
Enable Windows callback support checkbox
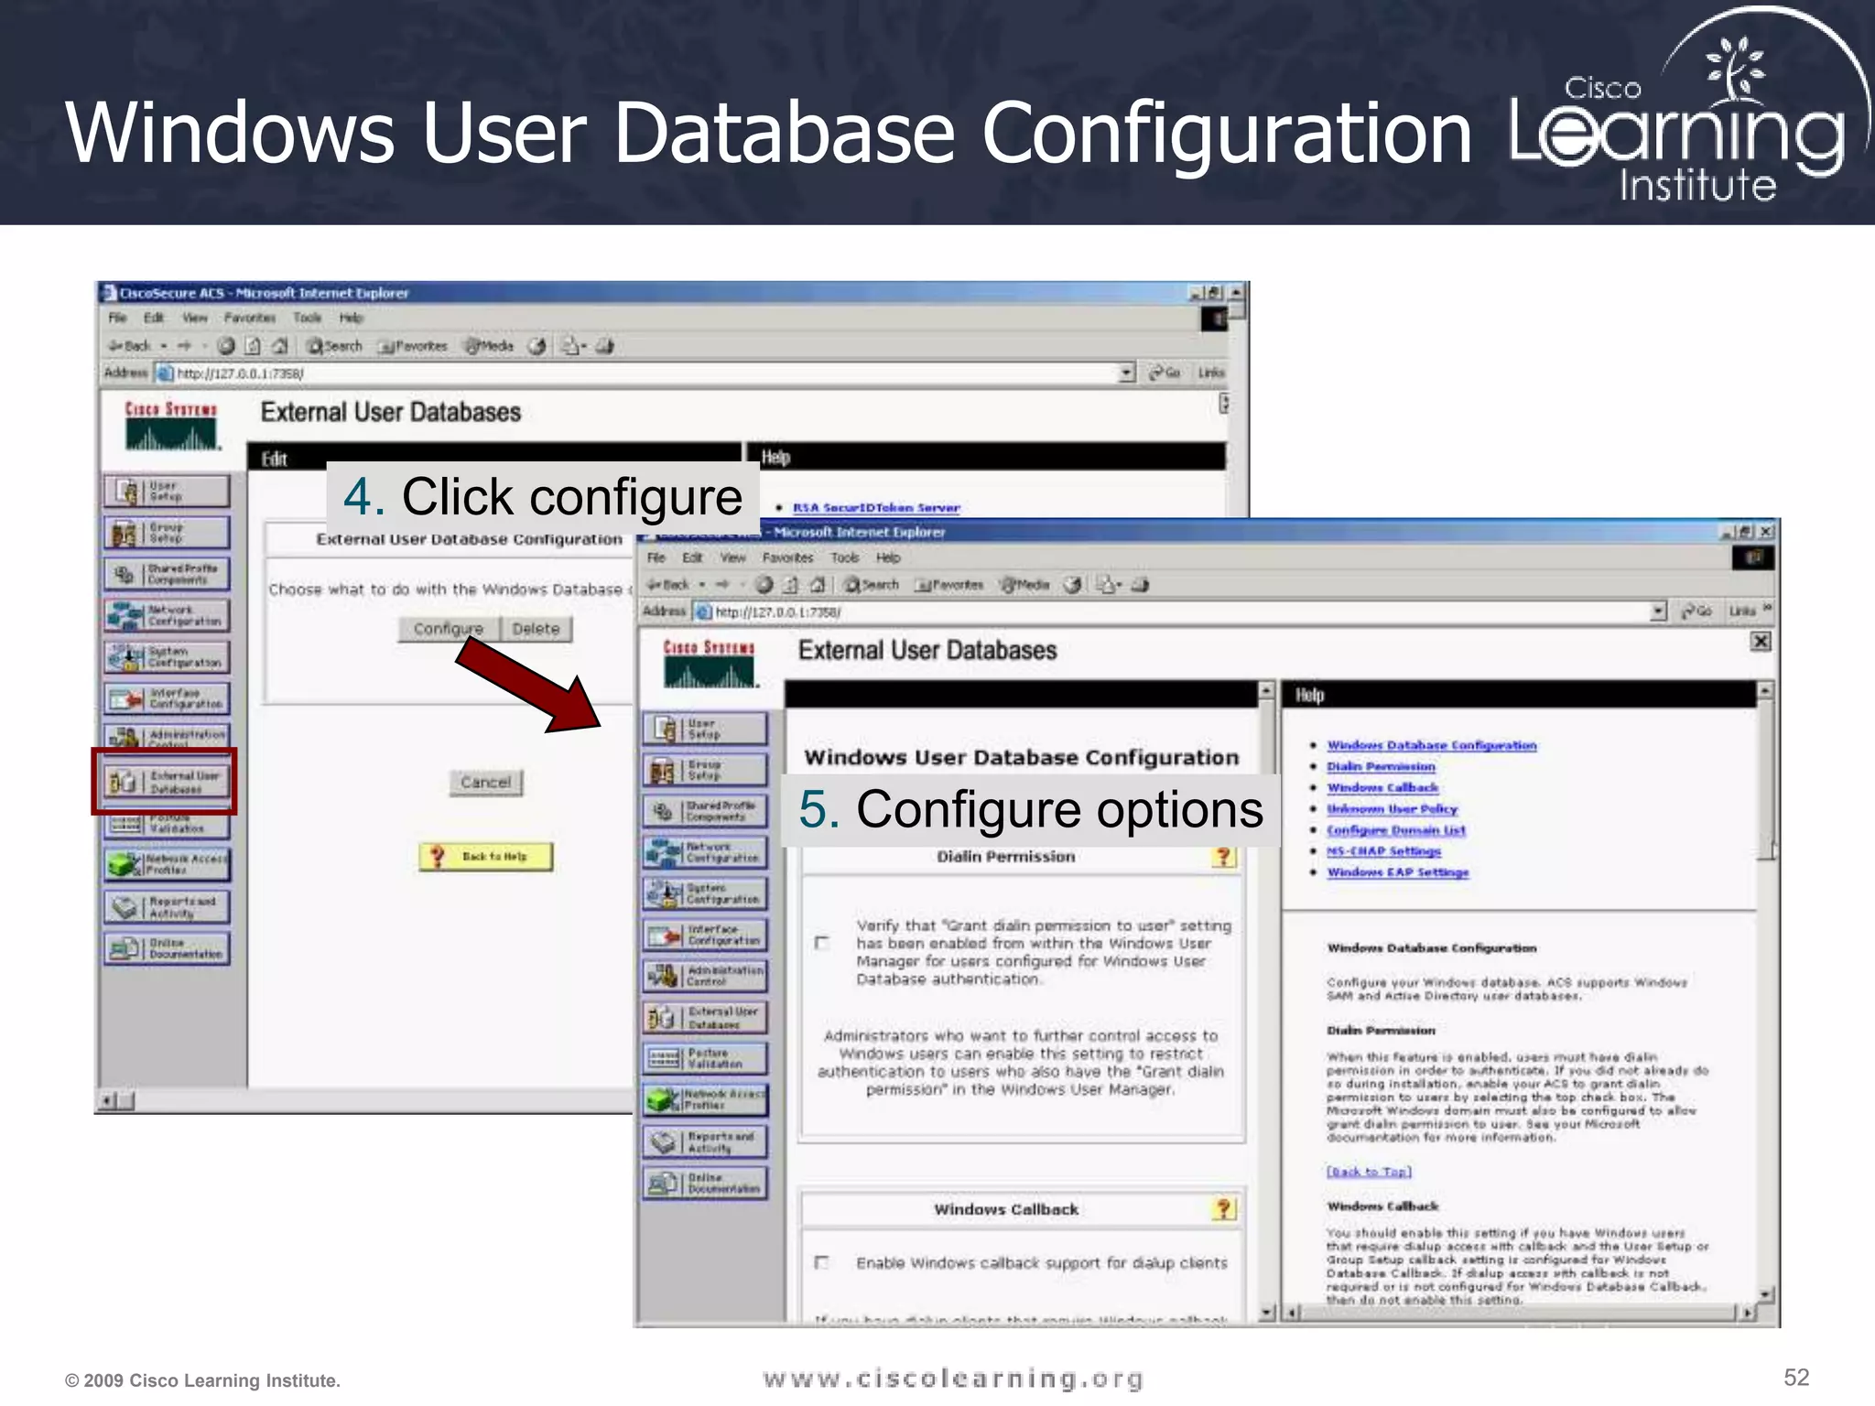click(x=821, y=1263)
